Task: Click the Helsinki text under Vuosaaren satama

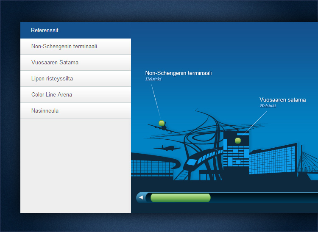Action: pos(268,105)
